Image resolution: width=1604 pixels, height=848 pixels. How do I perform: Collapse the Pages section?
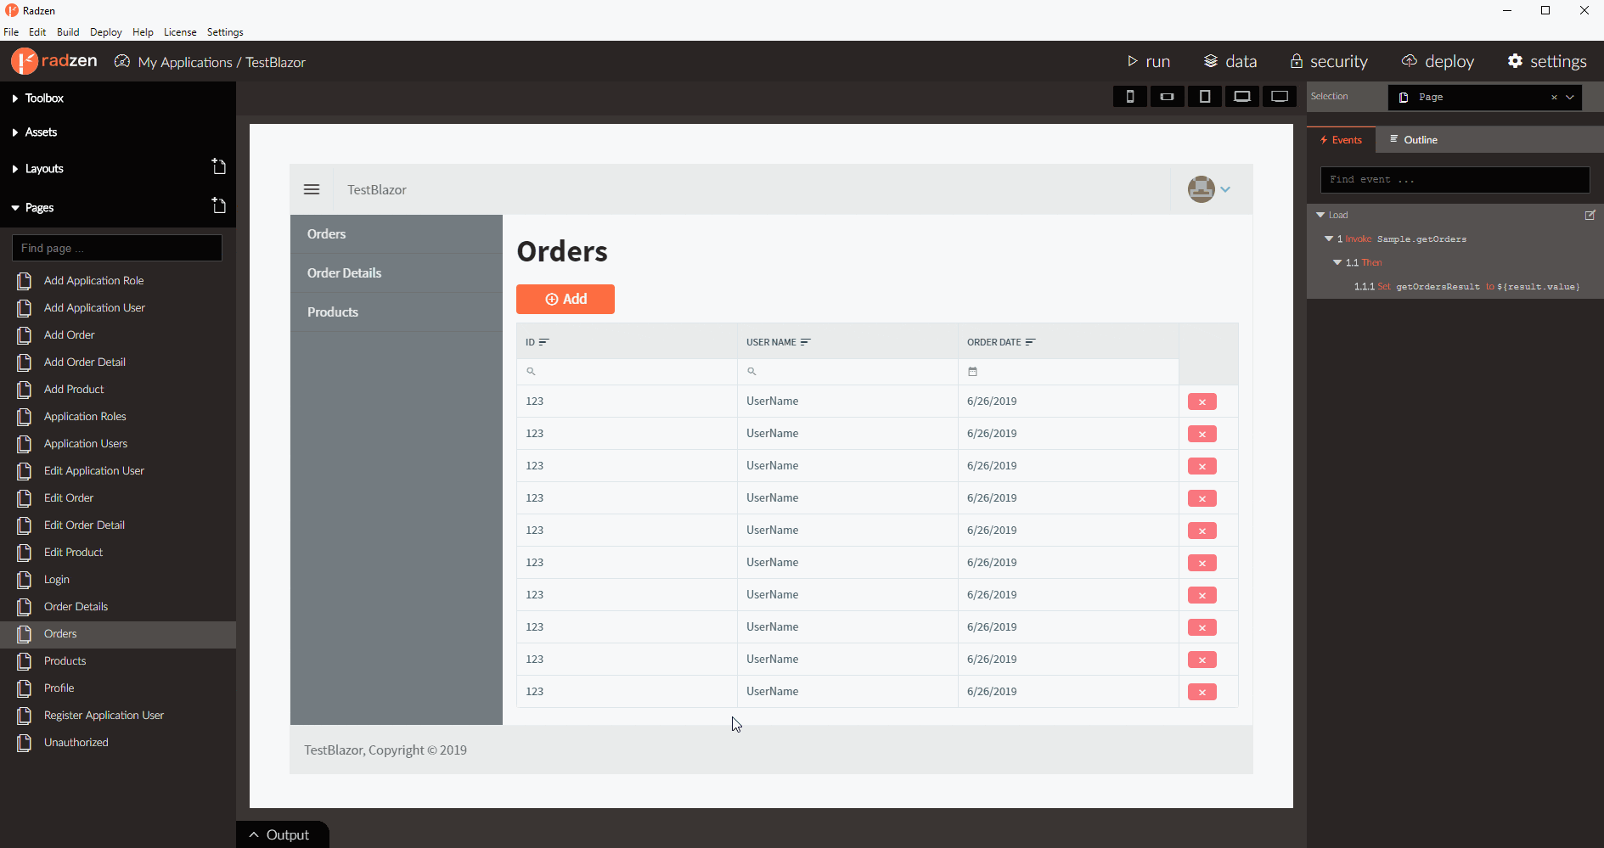click(x=15, y=208)
